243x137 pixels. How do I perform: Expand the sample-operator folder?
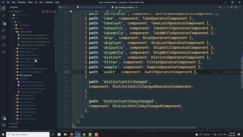[27, 96]
